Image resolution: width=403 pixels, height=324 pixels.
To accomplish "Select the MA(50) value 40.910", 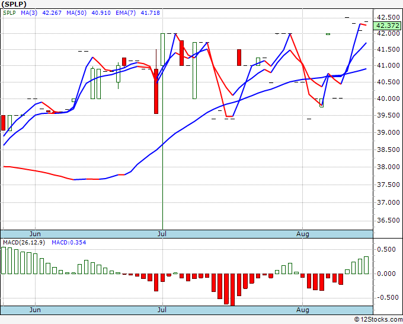I will (101, 13).
